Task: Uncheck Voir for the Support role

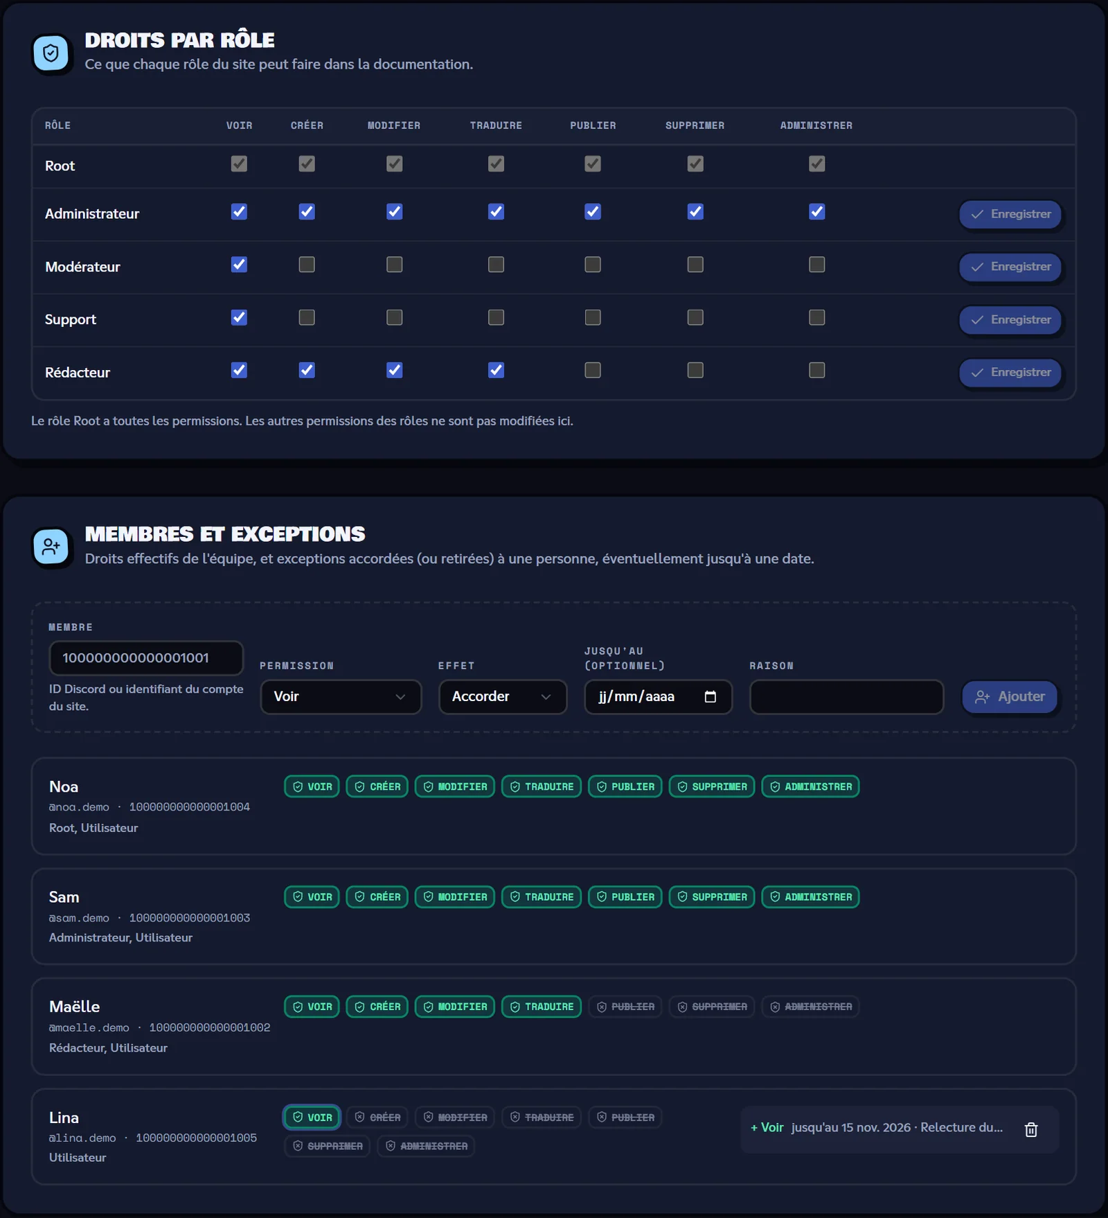Action: [x=239, y=317]
